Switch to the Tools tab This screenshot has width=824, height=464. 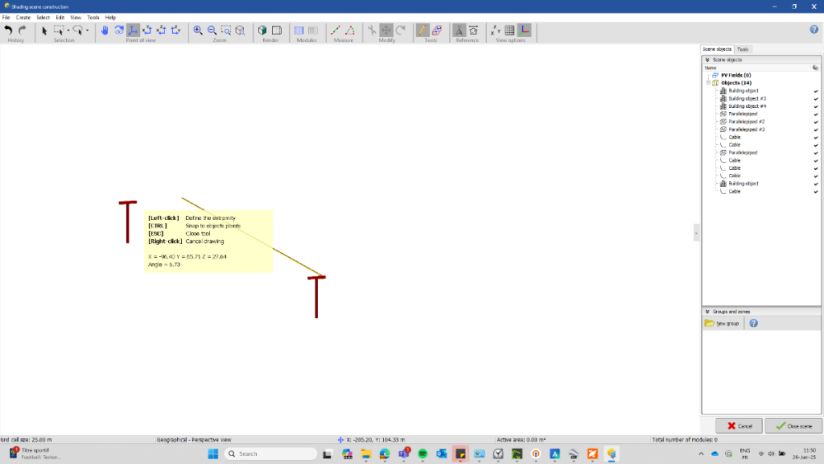[x=742, y=49]
